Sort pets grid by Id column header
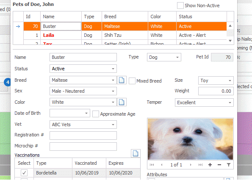Viewport: 252px width, 180px height. point(32,17)
